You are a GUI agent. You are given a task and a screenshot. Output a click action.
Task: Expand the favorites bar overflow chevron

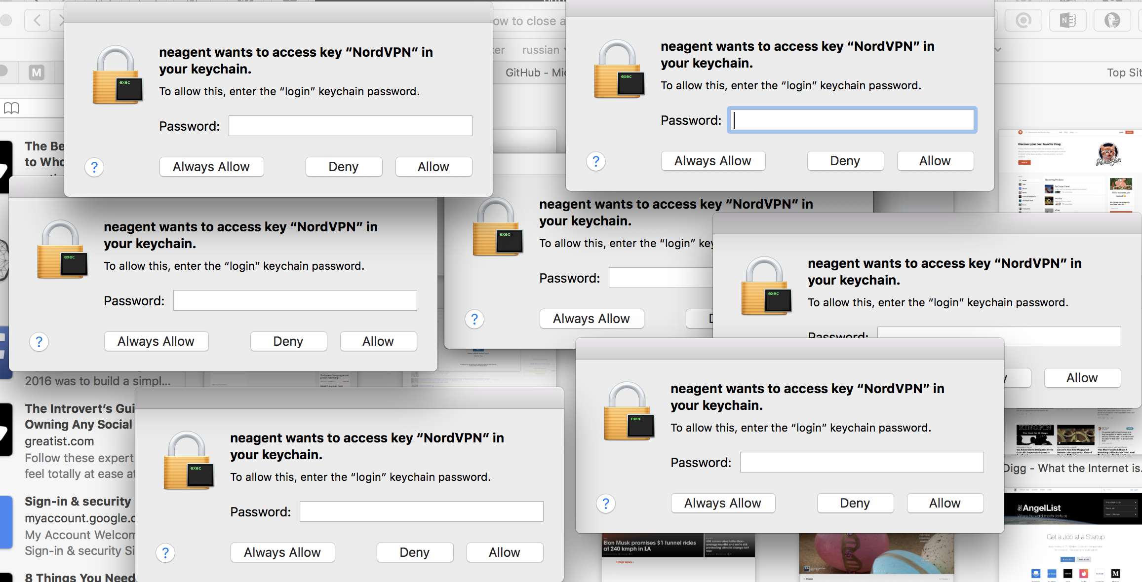click(x=998, y=49)
